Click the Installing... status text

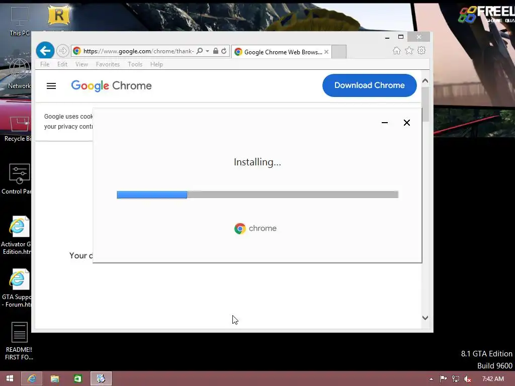(257, 162)
